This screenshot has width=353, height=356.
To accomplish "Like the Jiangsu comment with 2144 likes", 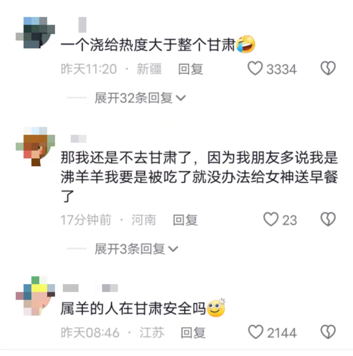I will click(x=255, y=332).
